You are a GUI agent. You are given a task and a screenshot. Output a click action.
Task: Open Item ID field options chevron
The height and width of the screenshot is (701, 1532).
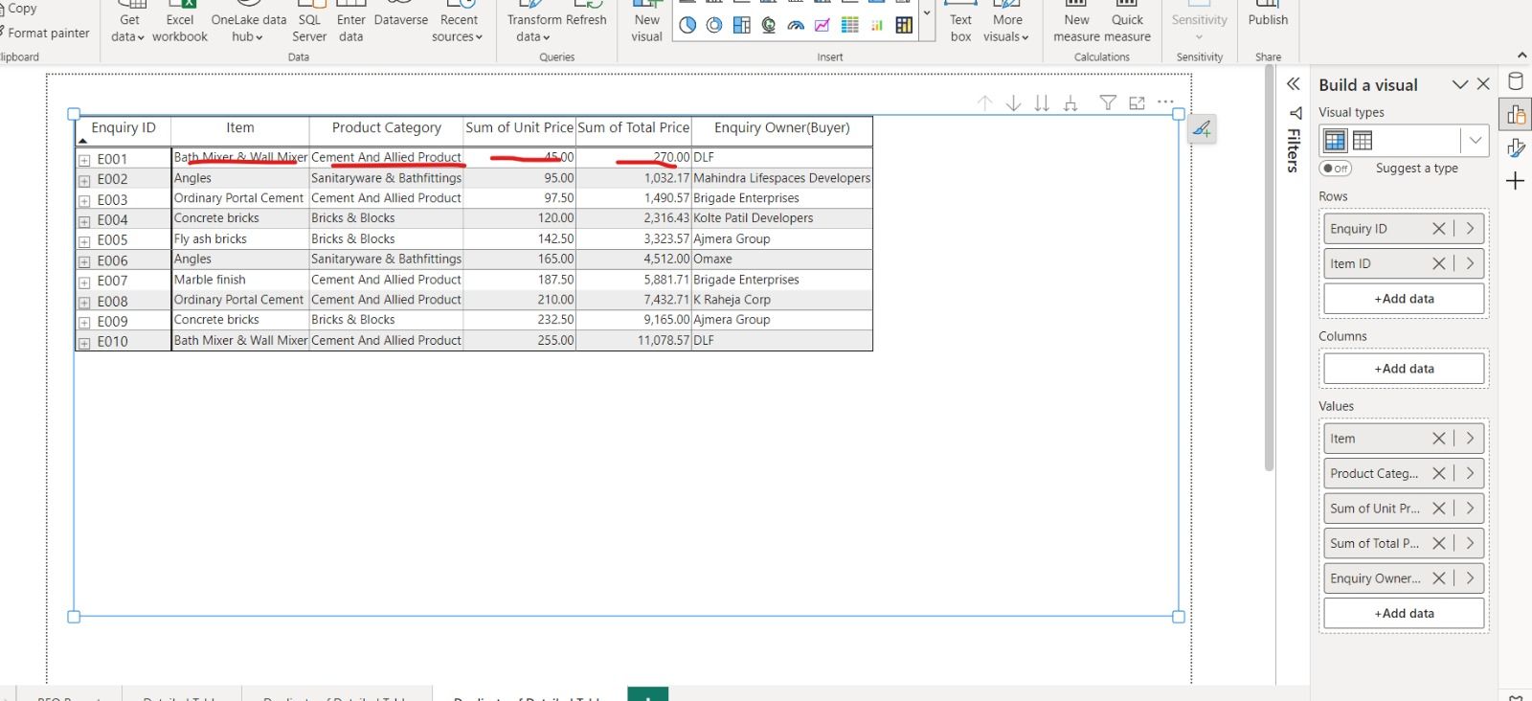click(1470, 263)
